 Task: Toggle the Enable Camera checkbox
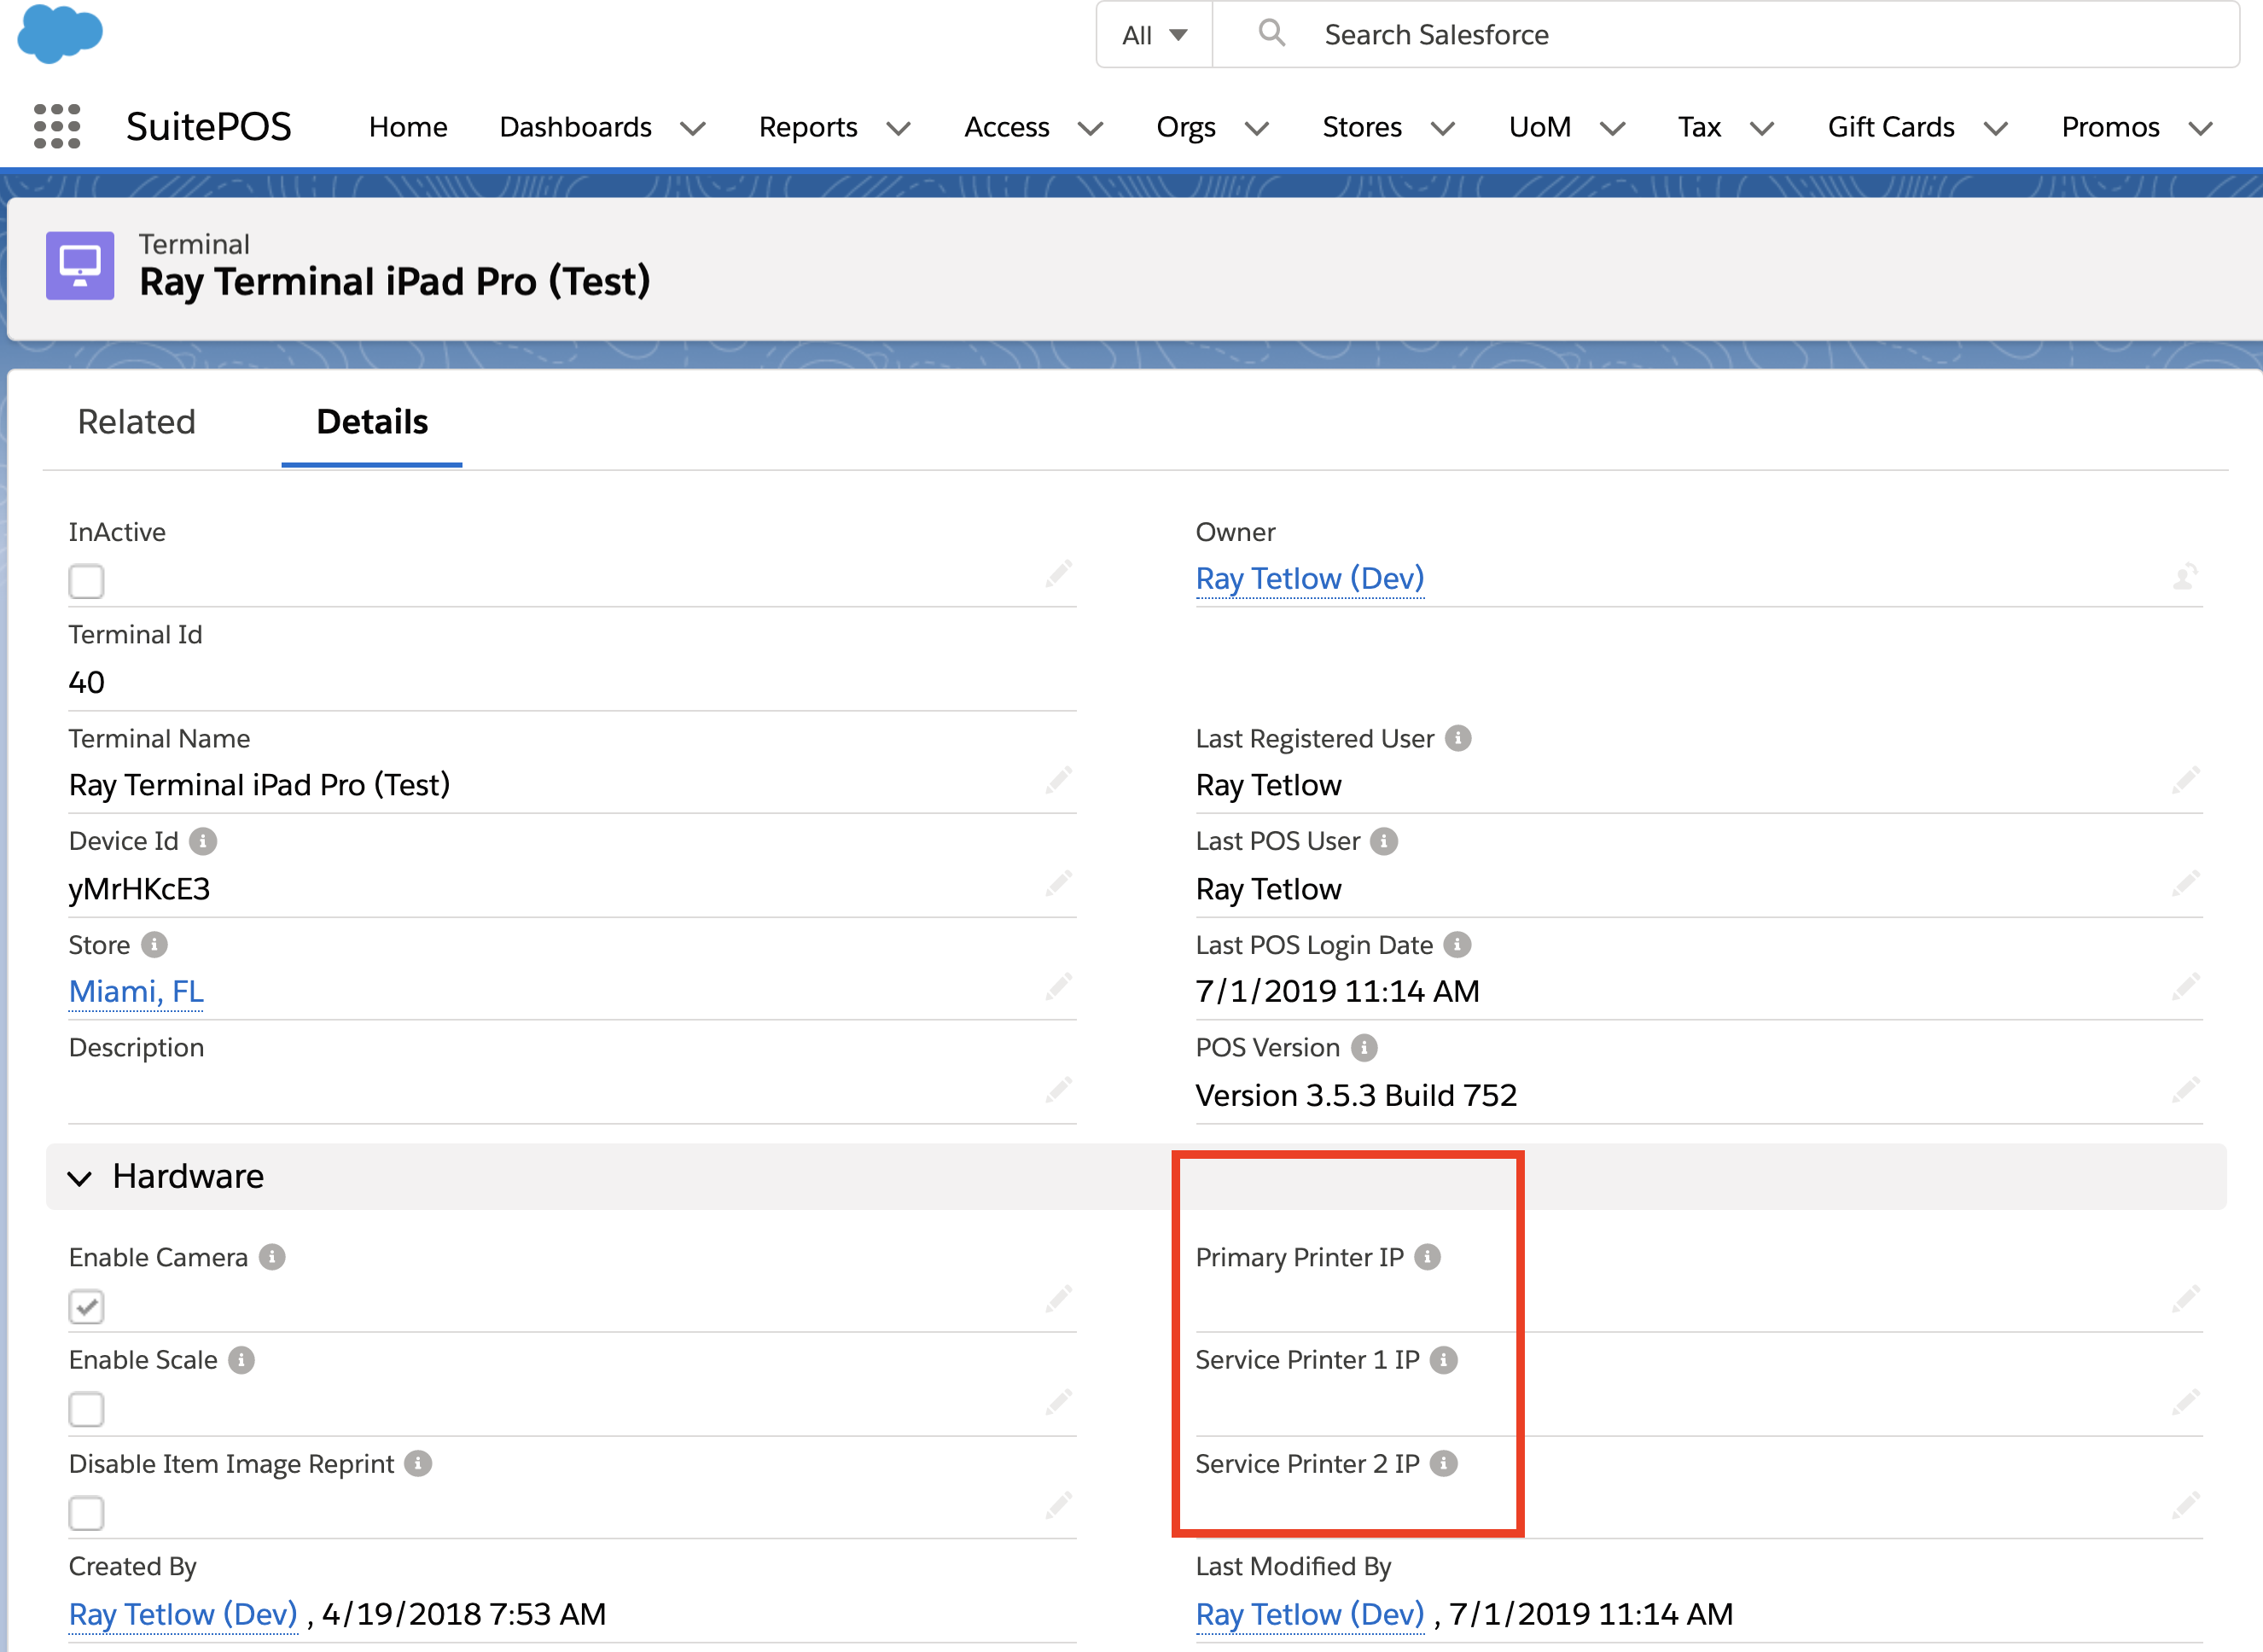(x=86, y=1306)
